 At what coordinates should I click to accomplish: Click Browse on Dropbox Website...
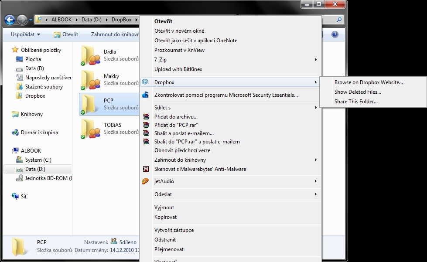pyautogui.click(x=369, y=82)
